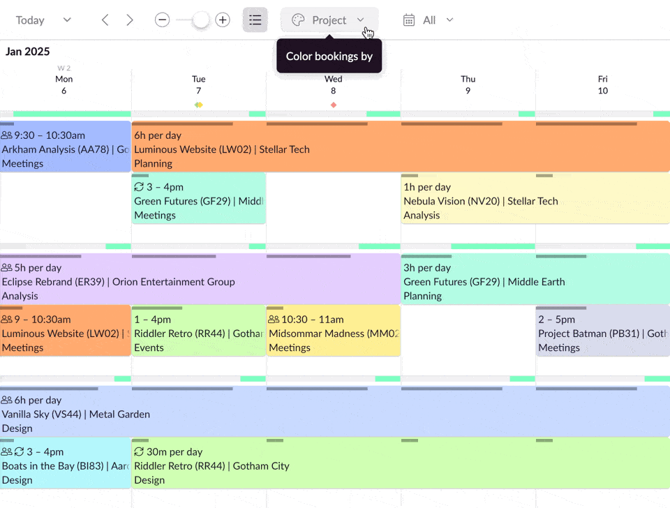Select the Tue 7 day header

(x=199, y=84)
